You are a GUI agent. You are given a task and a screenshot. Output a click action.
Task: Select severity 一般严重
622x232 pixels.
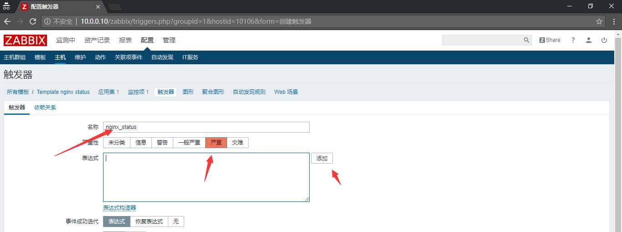[189, 143]
